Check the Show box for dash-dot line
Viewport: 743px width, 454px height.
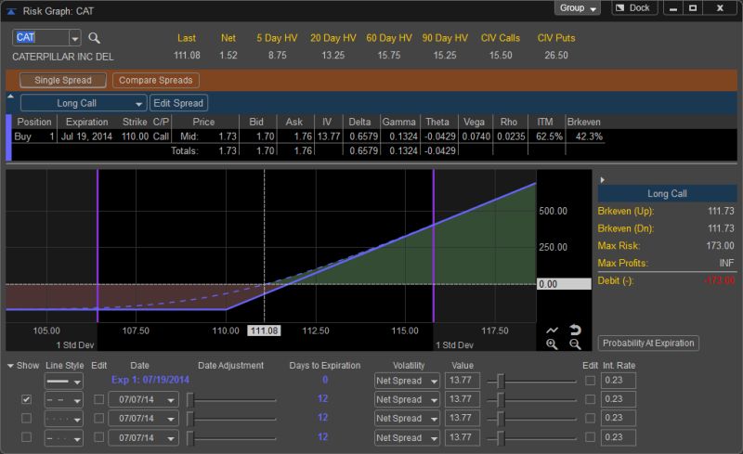coord(27,437)
